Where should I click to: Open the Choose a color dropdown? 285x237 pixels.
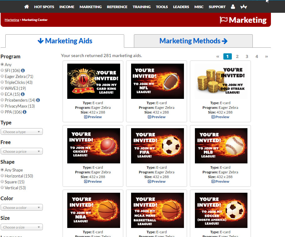click(22, 207)
